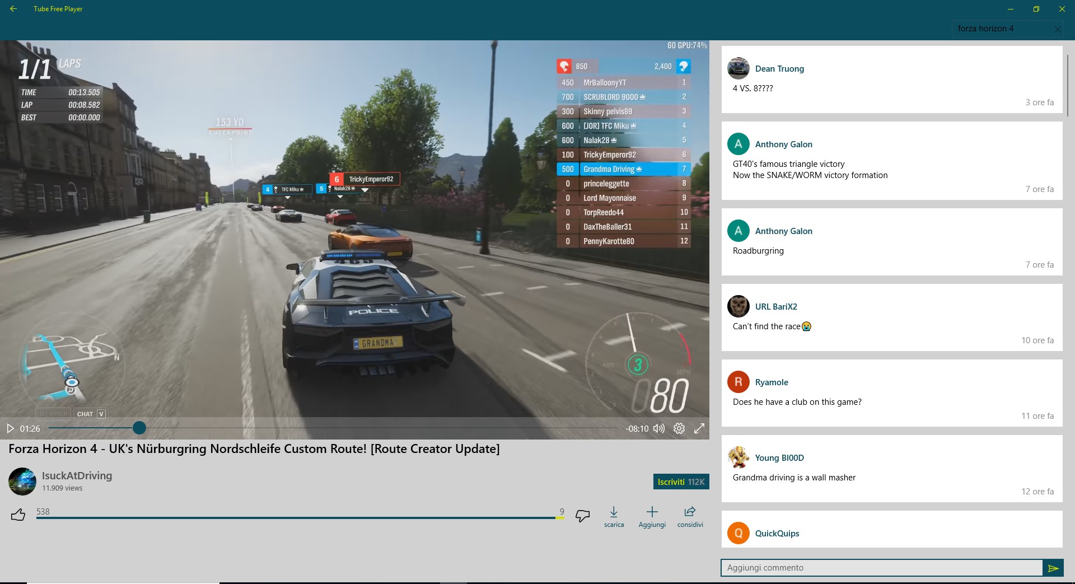
Task: Download the video with scarica
Action: click(614, 517)
